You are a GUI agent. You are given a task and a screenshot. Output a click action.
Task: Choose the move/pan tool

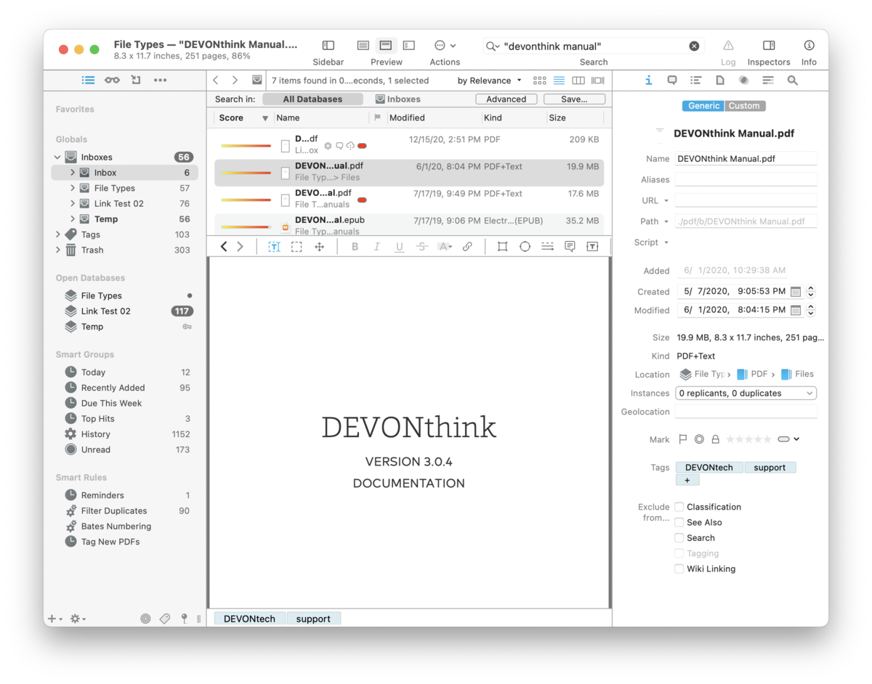pos(319,247)
